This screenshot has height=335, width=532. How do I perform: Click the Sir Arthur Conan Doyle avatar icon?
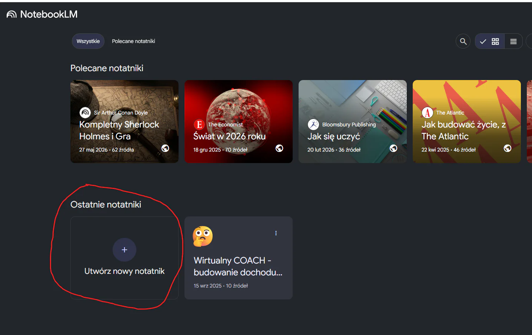tap(85, 112)
